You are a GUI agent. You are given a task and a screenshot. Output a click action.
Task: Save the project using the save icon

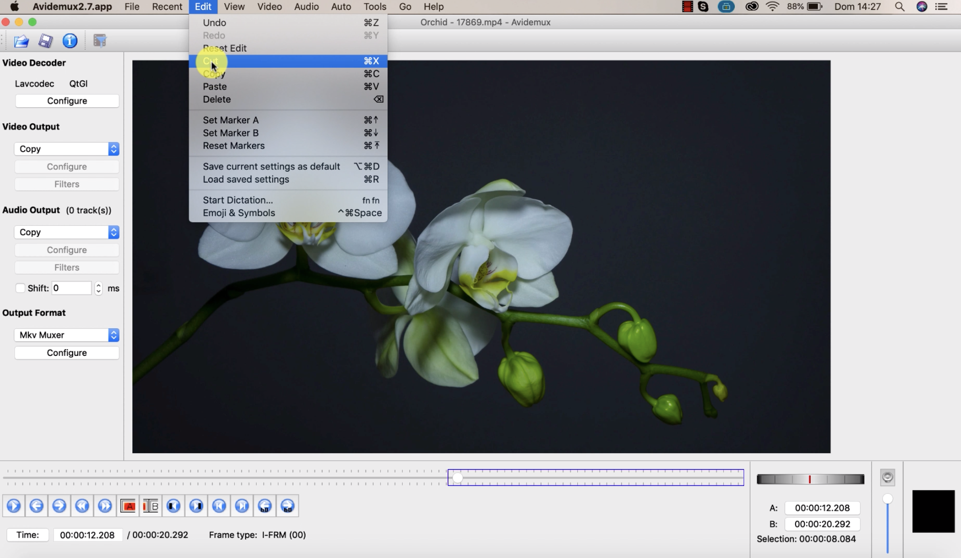click(x=45, y=41)
